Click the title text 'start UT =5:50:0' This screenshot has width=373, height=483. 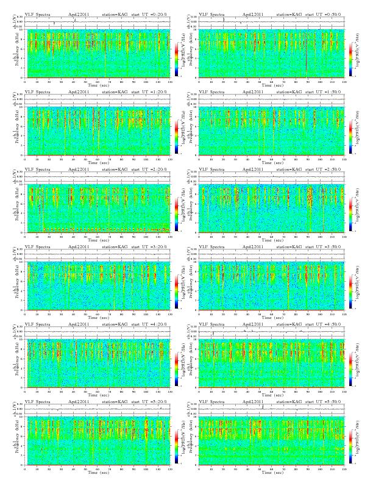click(x=323, y=402)
